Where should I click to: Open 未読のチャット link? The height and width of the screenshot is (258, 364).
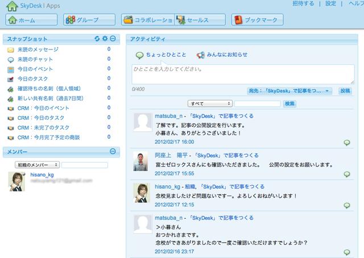[35, 59]
